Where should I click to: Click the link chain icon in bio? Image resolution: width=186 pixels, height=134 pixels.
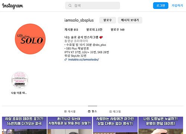coord(66,60)
